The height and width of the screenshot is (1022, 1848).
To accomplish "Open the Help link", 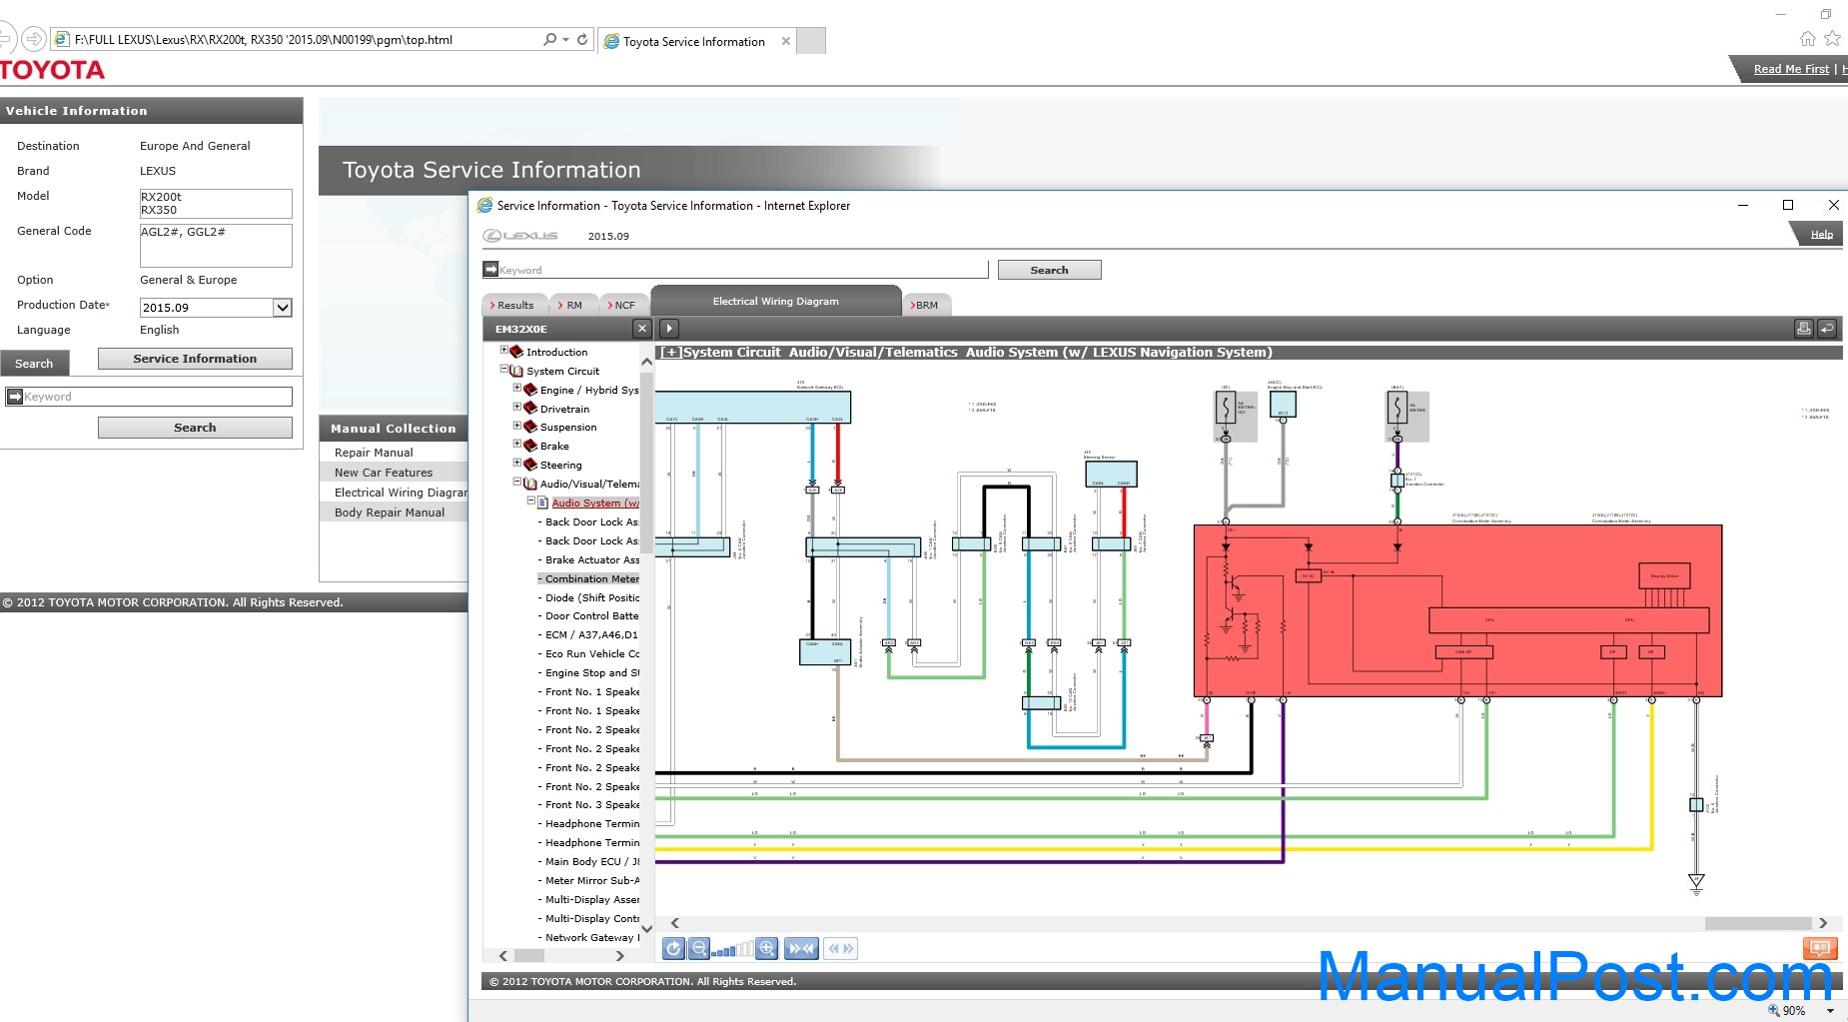I will 1821,235.
